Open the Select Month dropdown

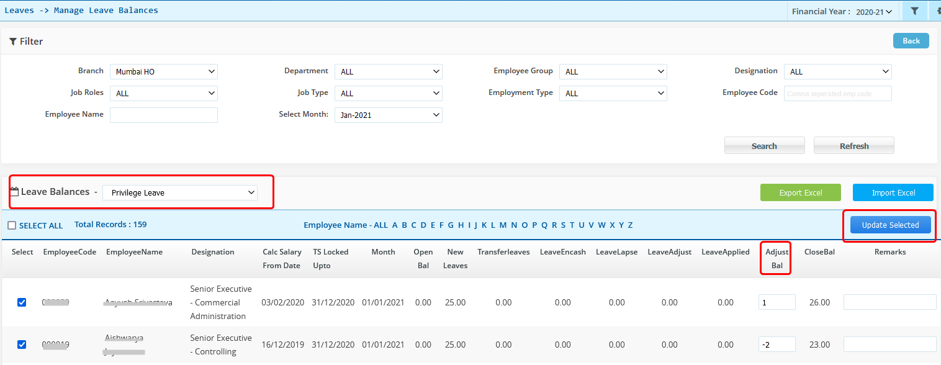(389, 115)
